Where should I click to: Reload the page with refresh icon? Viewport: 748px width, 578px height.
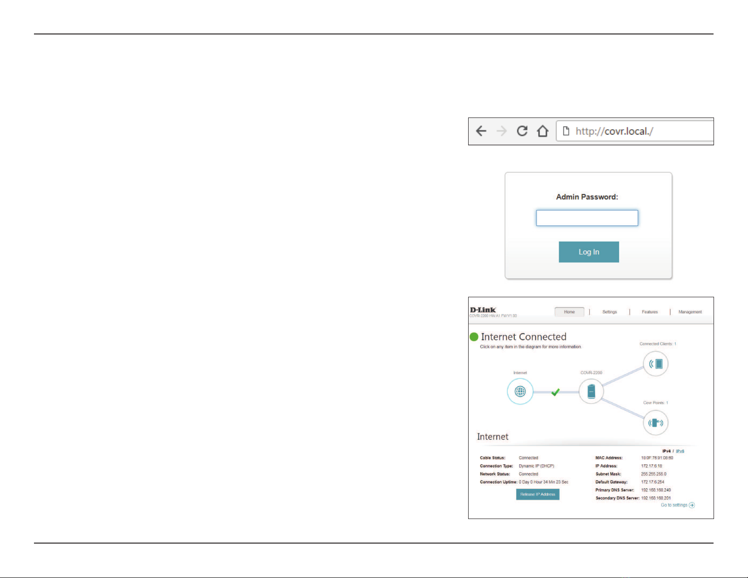(x=522, y=131)
